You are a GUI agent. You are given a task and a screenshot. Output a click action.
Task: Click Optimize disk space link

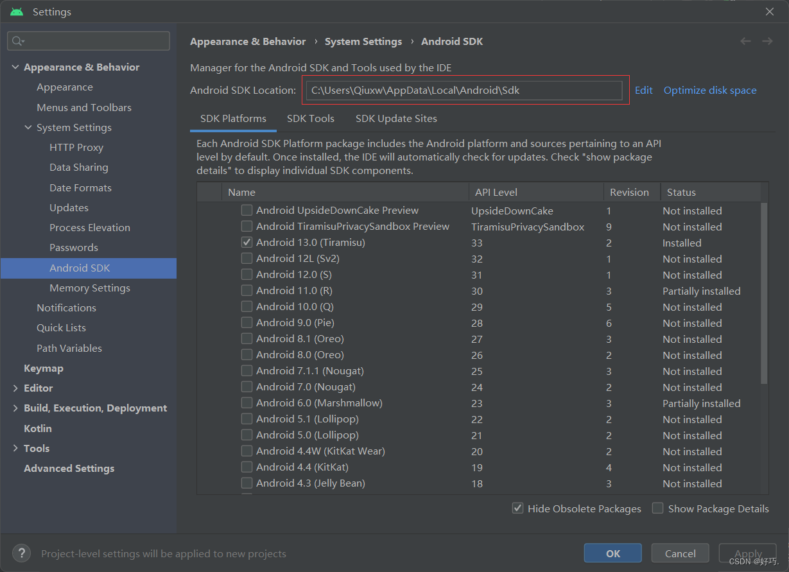click(x=710, y=90)
